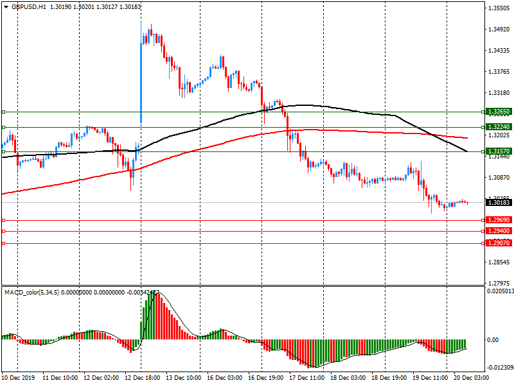Open the dropdown arrow beside GBPUSD,H1

5,6
